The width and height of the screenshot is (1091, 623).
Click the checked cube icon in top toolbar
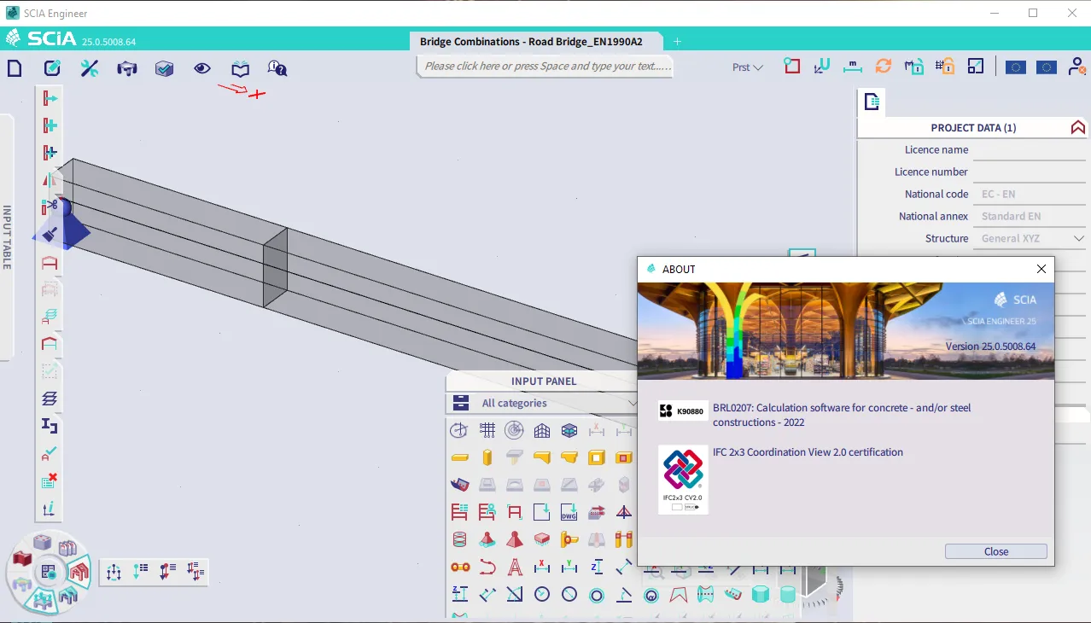(165, 68)
